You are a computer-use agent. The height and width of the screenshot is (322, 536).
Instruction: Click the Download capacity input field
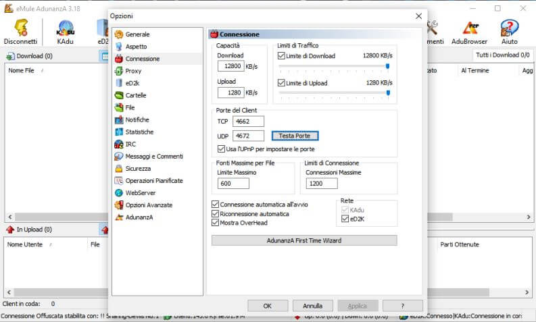230,66
